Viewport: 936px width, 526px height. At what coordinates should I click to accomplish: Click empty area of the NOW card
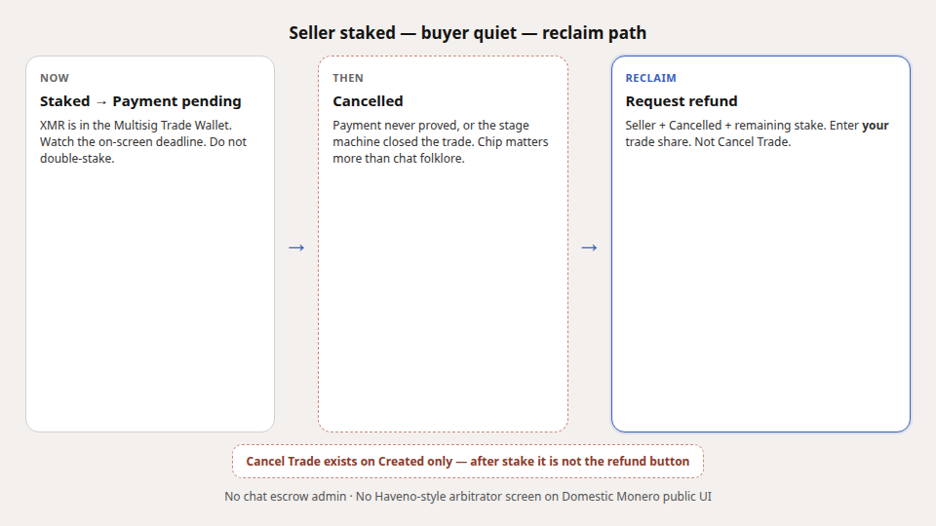pyautogui.click(x=150, y=298)
